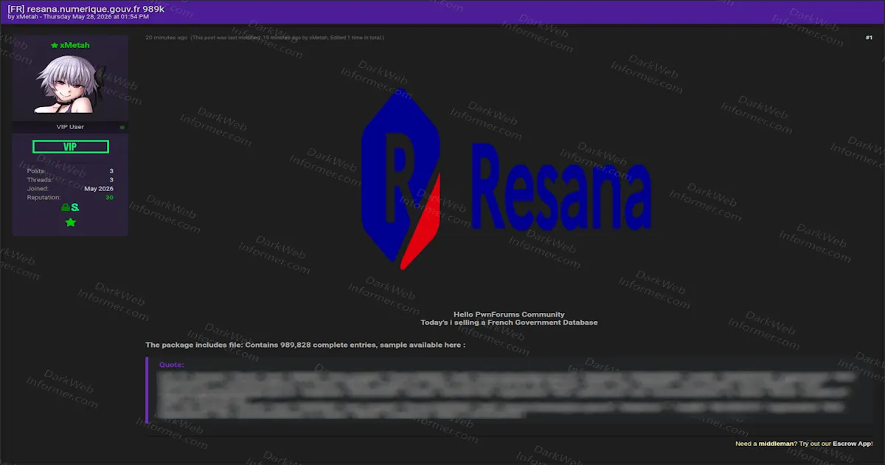Open the middleman link in footer
The image size is (885, 465).
(777, 444)
